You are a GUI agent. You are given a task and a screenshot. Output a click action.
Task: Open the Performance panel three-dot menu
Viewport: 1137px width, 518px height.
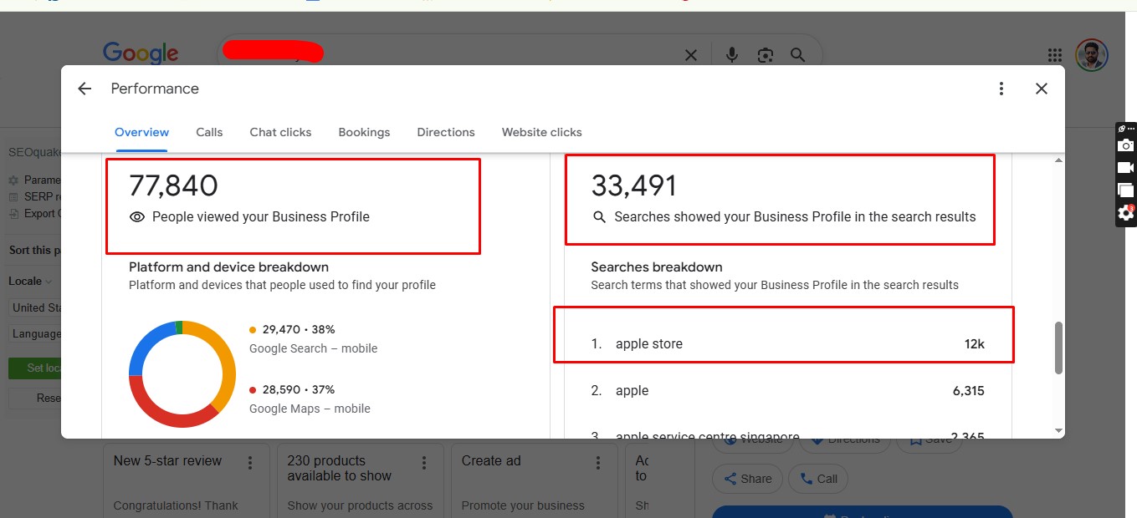pyautogui.click(x=1001, y=89)
